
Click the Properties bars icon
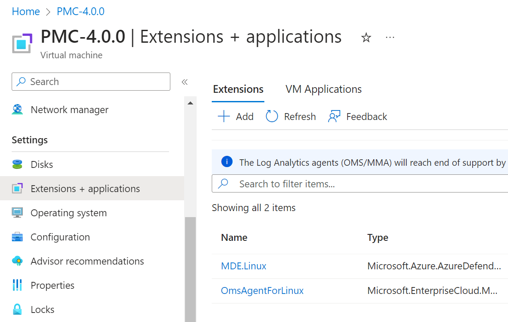pyautogui.click(x=17, y=285)
